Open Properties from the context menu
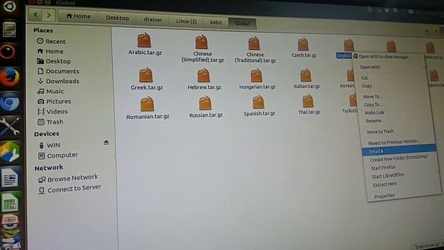This screenshot has width=444, height=250. click(384, 196)
